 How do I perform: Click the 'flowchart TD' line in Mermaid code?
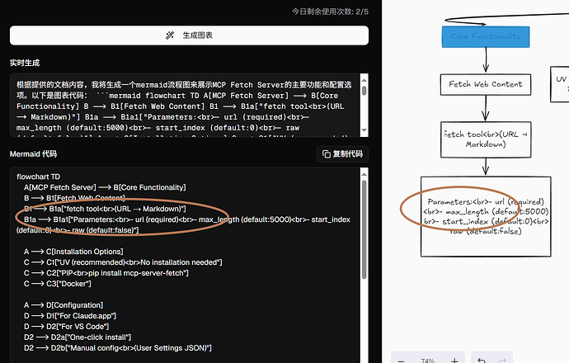point(39,177)
